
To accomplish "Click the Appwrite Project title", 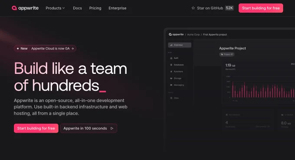I will click(233, 48).
